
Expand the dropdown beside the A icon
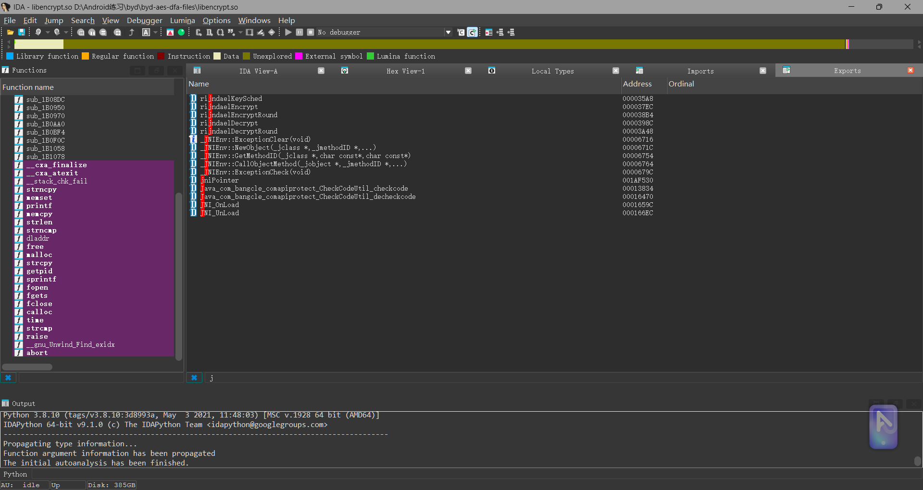coord(155,32)
